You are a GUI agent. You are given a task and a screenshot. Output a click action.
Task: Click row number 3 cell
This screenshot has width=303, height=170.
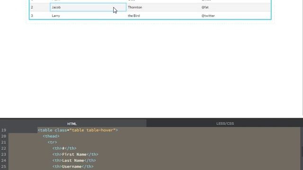(40, 16)
